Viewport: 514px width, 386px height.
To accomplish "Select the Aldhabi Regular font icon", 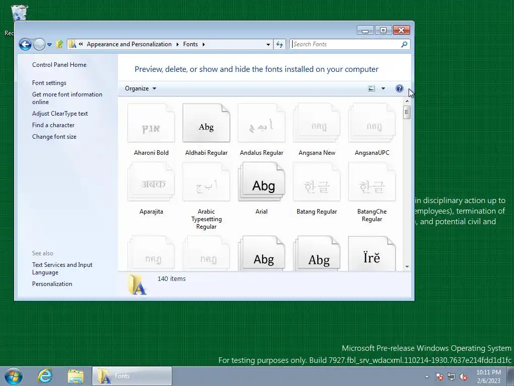I will coord(206,123).
